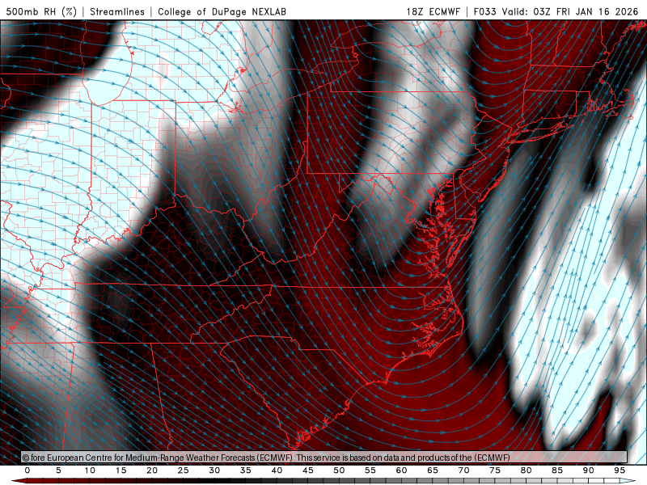The image size is (647, 485).
Task: Click the colorbar label '55'
Action: [x=370, y=470]
